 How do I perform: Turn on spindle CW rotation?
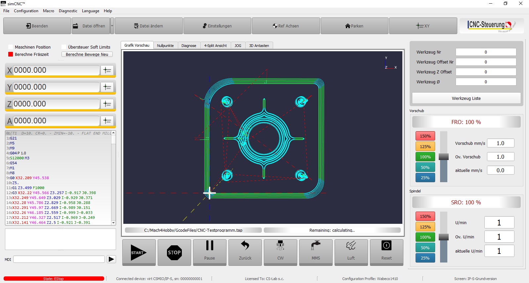[280, 253]
